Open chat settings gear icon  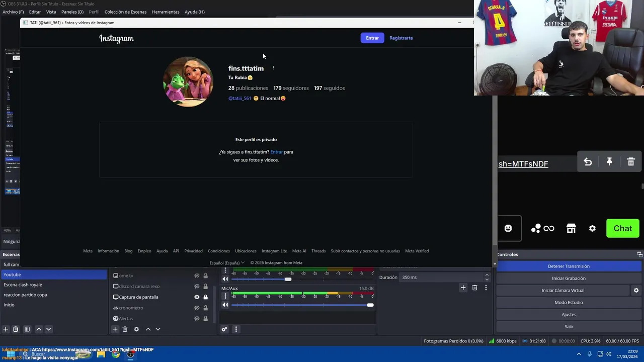point(592,228)
